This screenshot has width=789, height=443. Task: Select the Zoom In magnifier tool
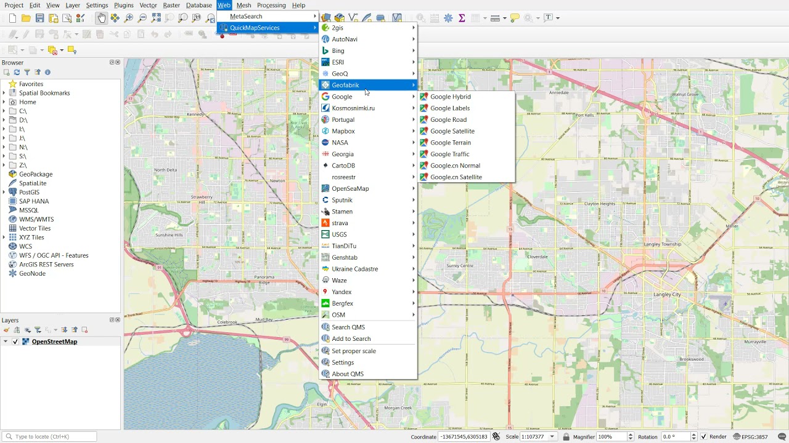(x=128, y=18)
